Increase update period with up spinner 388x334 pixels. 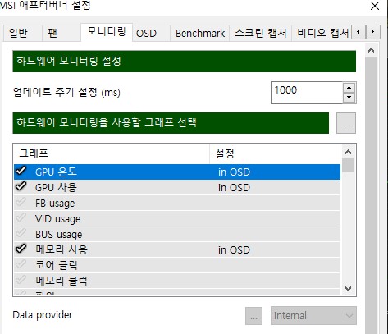(x=349, y=88)
